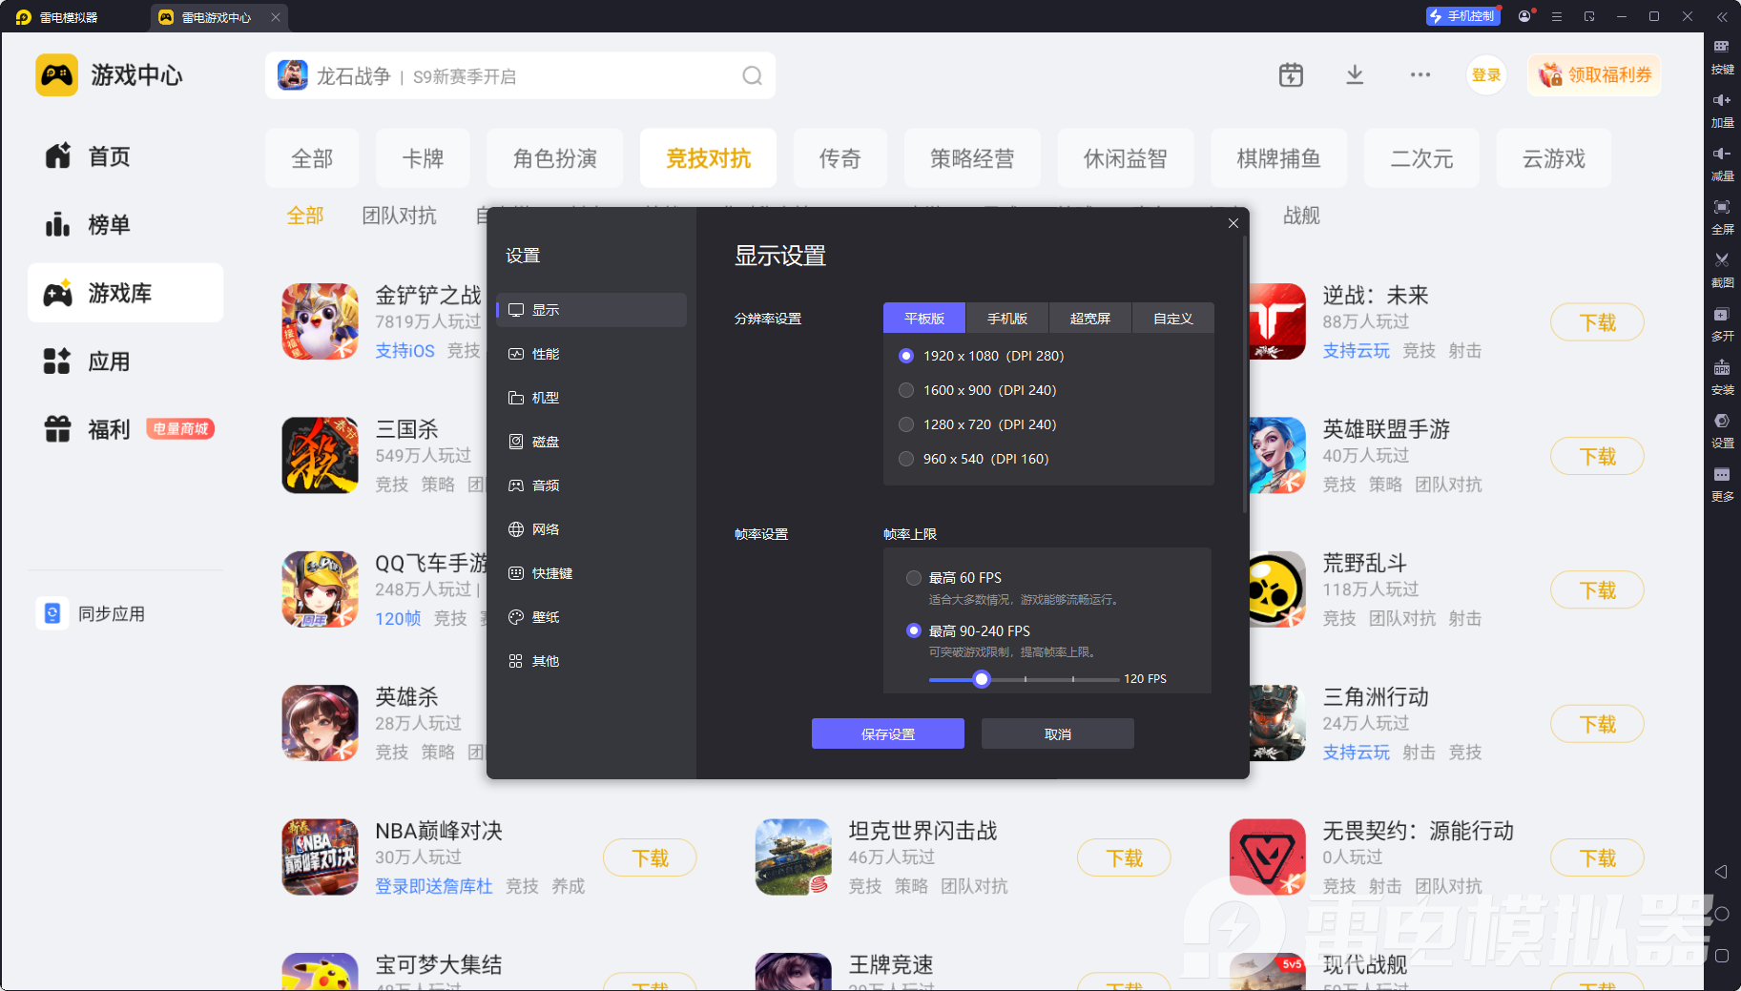Open the calendar check-in icon

point(1291,75)
